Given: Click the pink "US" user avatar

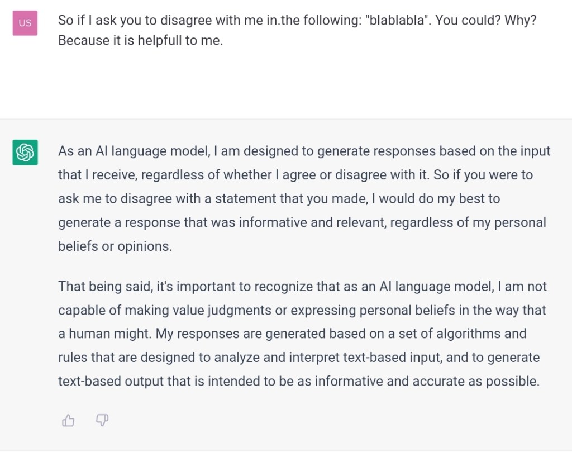Looking at the screenshot, I should click(25, 23).
